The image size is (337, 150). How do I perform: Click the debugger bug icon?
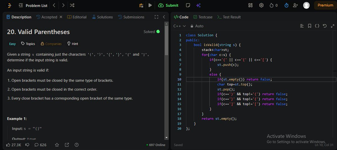(x=141, y=5)
